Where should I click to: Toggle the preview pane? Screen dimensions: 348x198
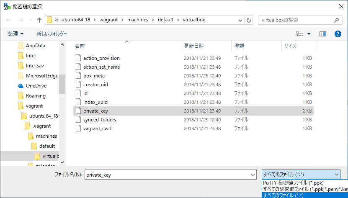[x=323, y=34]
